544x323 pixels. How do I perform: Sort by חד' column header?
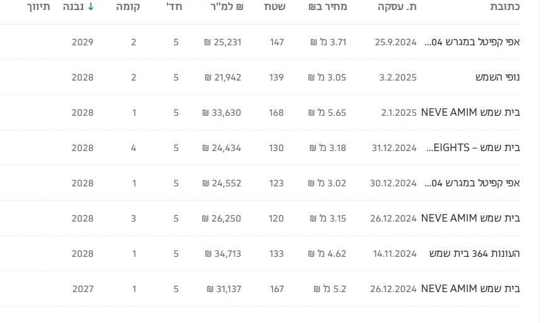[x=174, y=7]
